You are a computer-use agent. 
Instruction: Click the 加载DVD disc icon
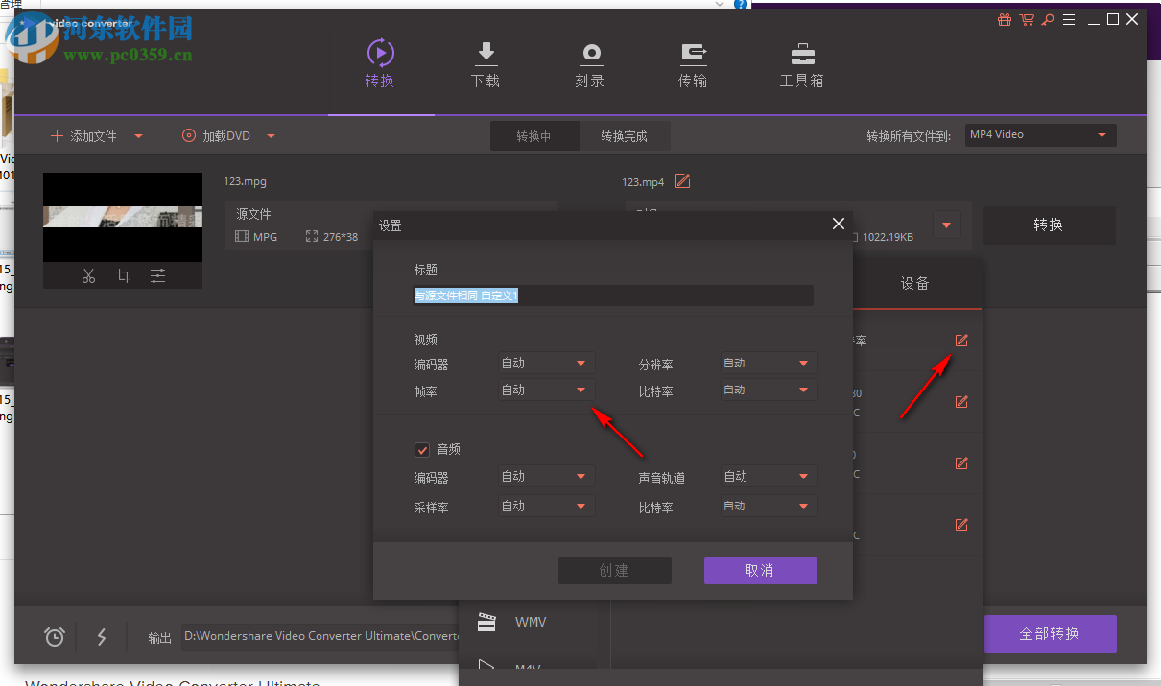[189, 136]
